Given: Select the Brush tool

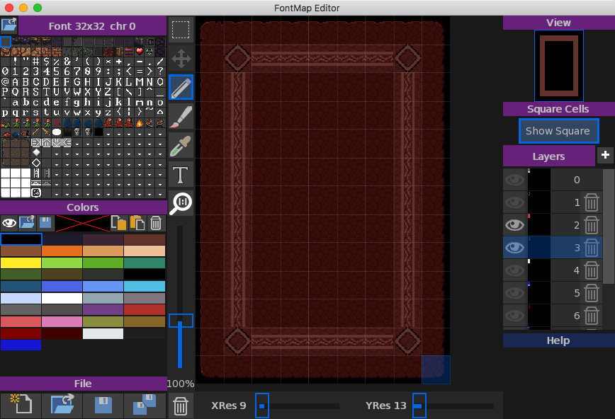Looking at the screenshot, I should click(x=181, y=116).
